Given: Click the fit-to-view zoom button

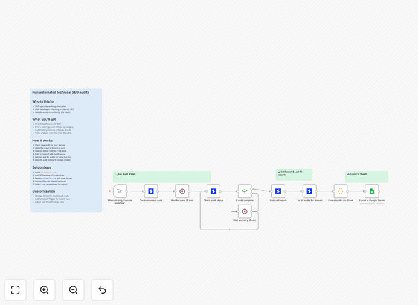Looking at the screenshot, I should 16,290.
